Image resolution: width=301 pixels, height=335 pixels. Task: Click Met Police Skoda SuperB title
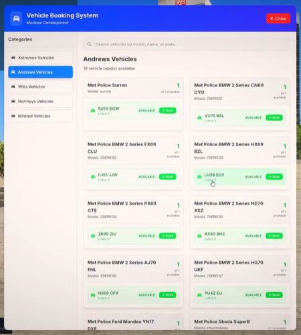click(x=222, y=322)
